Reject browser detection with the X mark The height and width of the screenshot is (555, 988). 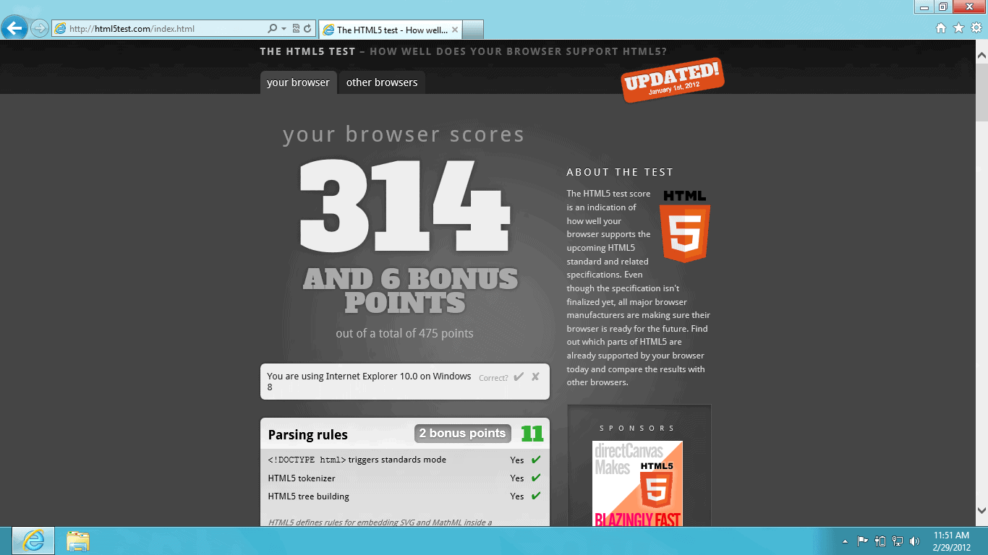click(x=535, y=377)
